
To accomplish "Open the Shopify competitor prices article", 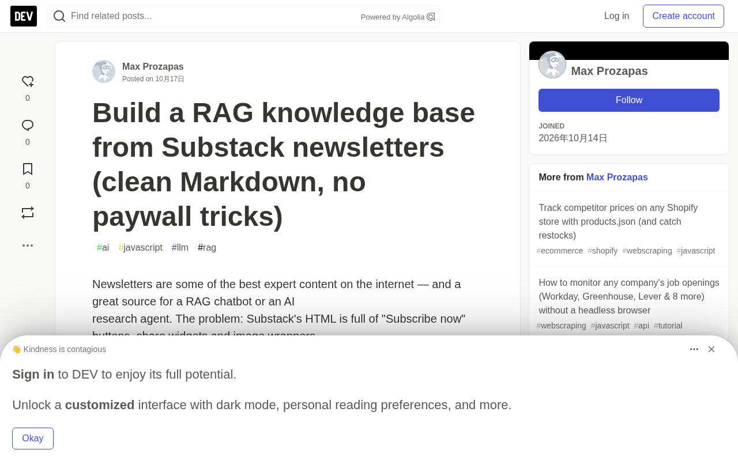I will coord(618,222).
